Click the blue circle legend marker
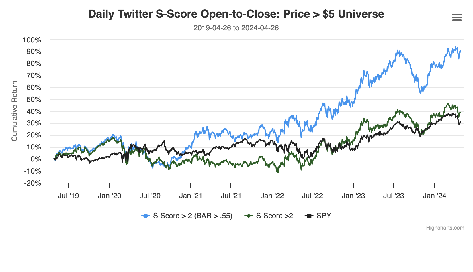This screenshot has width=473, height=272. coord(146,216)
